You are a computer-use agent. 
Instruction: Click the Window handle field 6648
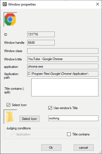[41, 43]
